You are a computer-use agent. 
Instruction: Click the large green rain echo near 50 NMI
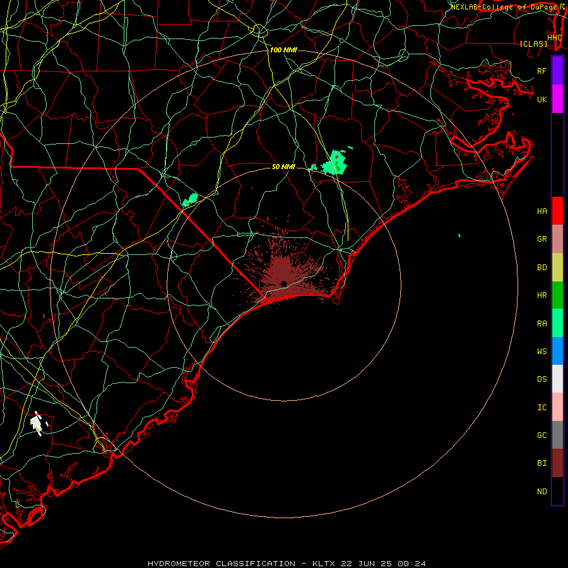pos(334,163)
